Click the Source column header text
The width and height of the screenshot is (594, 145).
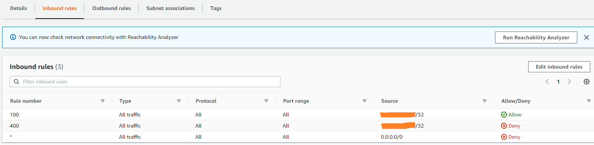pyautogui.click(x=389, y=101)
